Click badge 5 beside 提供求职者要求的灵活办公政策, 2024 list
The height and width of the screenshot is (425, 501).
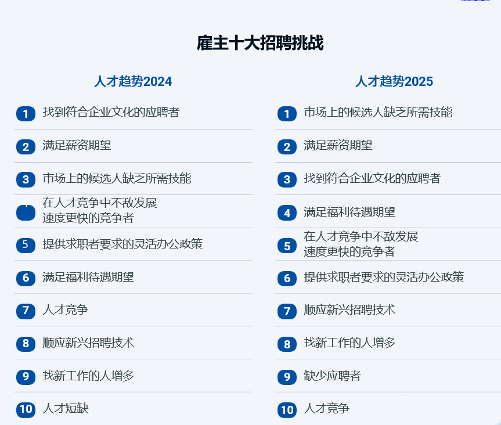[x=26, y=245]
